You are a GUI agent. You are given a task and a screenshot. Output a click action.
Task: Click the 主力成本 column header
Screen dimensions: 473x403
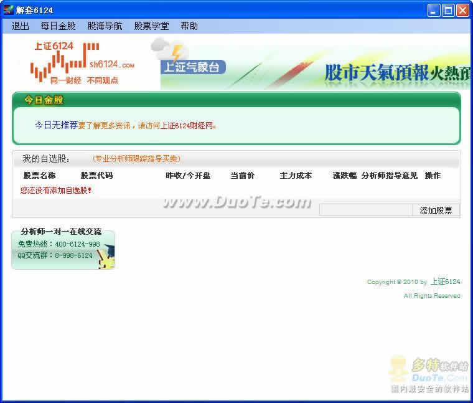(296, 176)
